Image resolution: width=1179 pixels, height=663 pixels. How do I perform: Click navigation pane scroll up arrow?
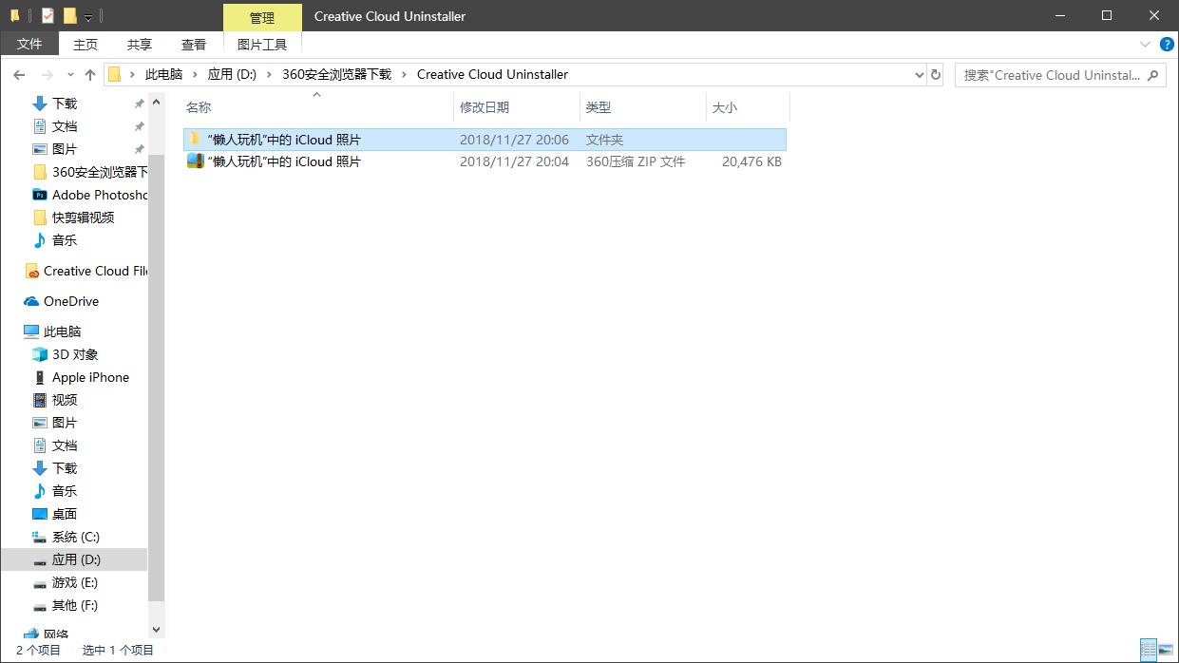pyautogui.click(x=157, y=100)
